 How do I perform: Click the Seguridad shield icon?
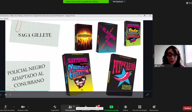point(55,107)
